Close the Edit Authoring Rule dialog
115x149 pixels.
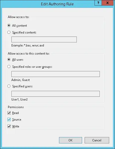tap(107, 3)
